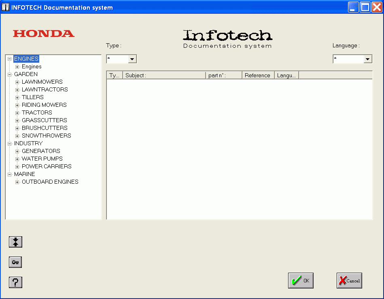This screenshot has height=299, width=384.
Task: Expand the POWER CARRIERS node
Action: (x=17, y=167)
